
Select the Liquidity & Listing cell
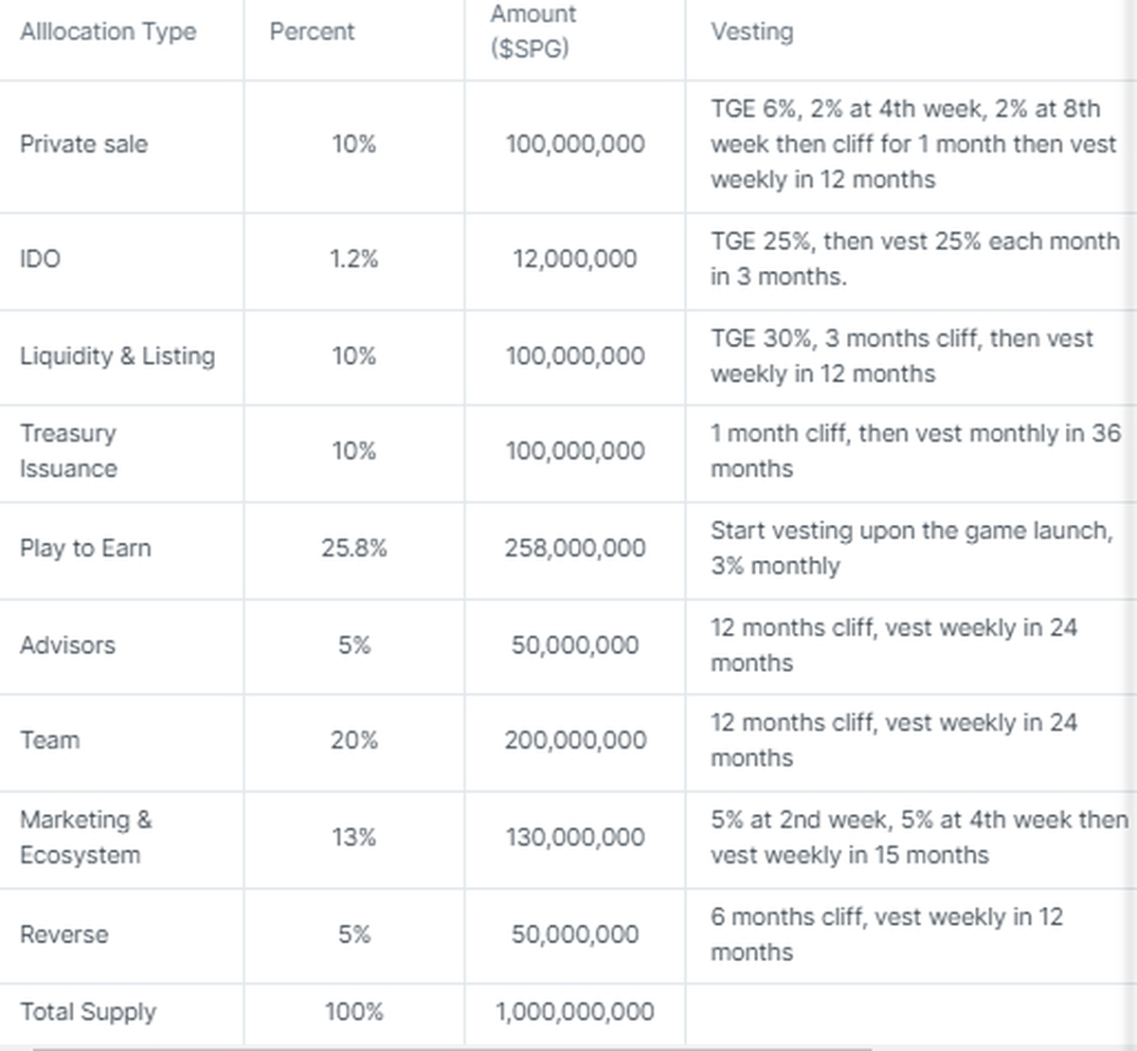pyautogui.click(x=117, y=356)
